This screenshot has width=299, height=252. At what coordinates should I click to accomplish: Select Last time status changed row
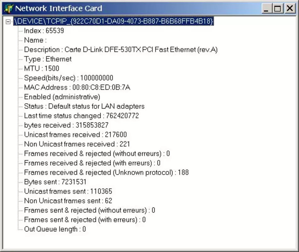click(82, 116)
